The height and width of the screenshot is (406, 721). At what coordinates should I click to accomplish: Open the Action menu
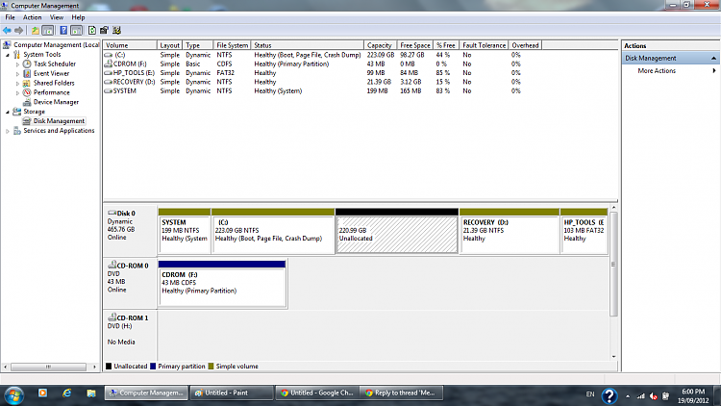(x=32, y=17)
